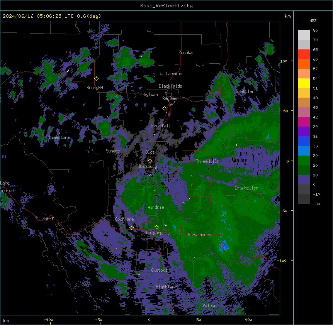Click the -50 tick label on the horizontal axis
The image size is (333, 325).
point(99,320)
